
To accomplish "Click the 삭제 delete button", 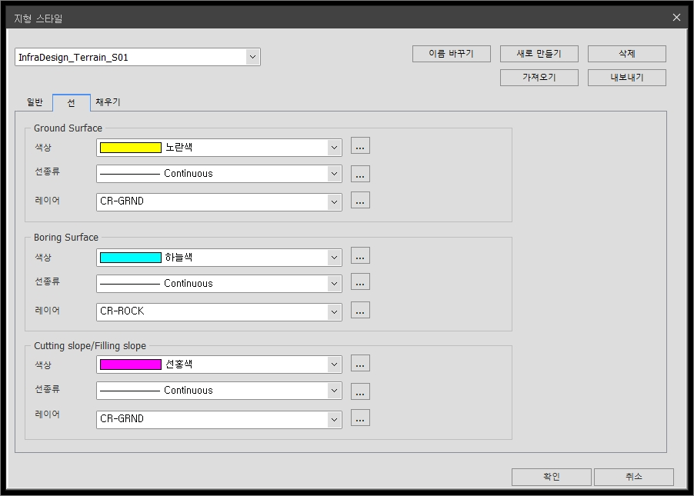I will (x=626, y=54).
